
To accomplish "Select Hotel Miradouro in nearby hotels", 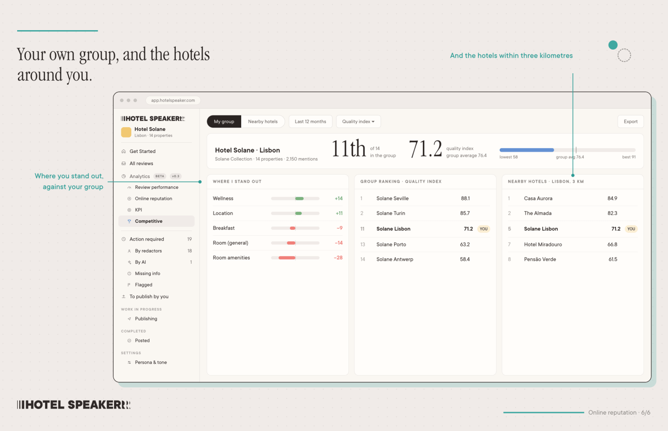I will click(573, 244).
